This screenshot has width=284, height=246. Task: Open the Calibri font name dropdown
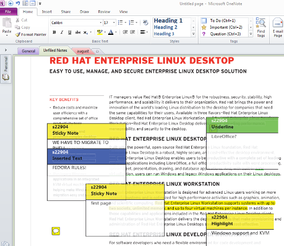(100, 23)
